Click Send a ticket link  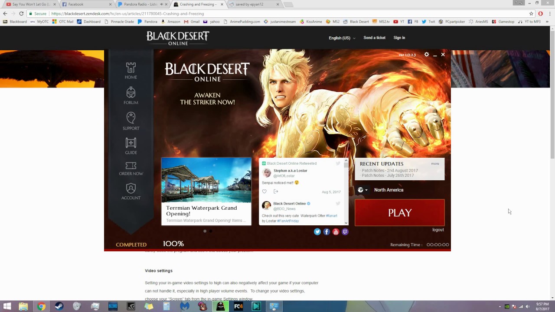374,38
